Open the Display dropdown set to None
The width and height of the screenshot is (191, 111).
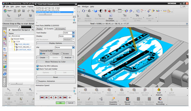73,36
